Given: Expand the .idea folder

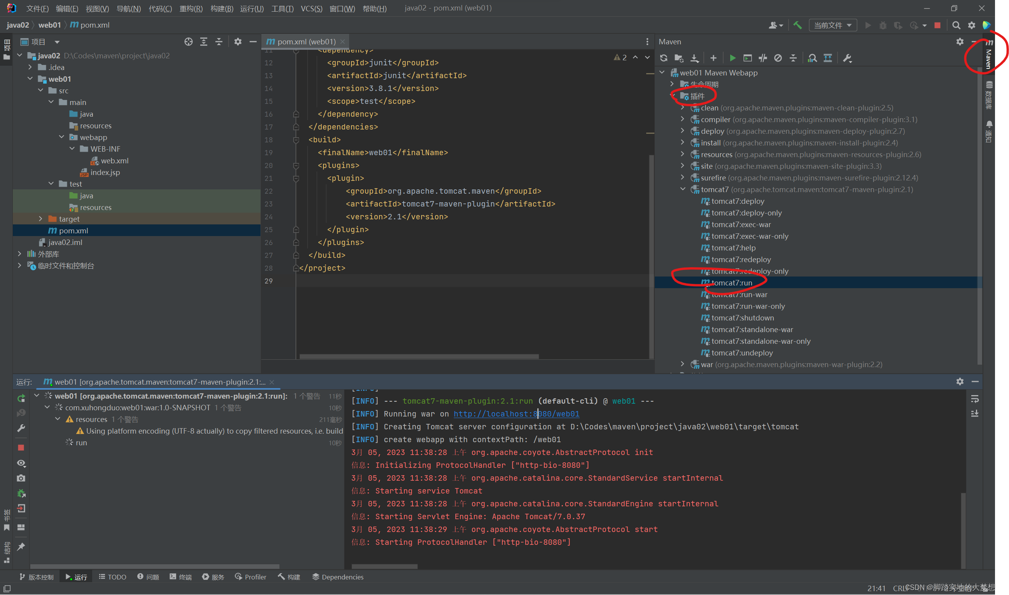Looking at the screenshot, I should (30, 67).
